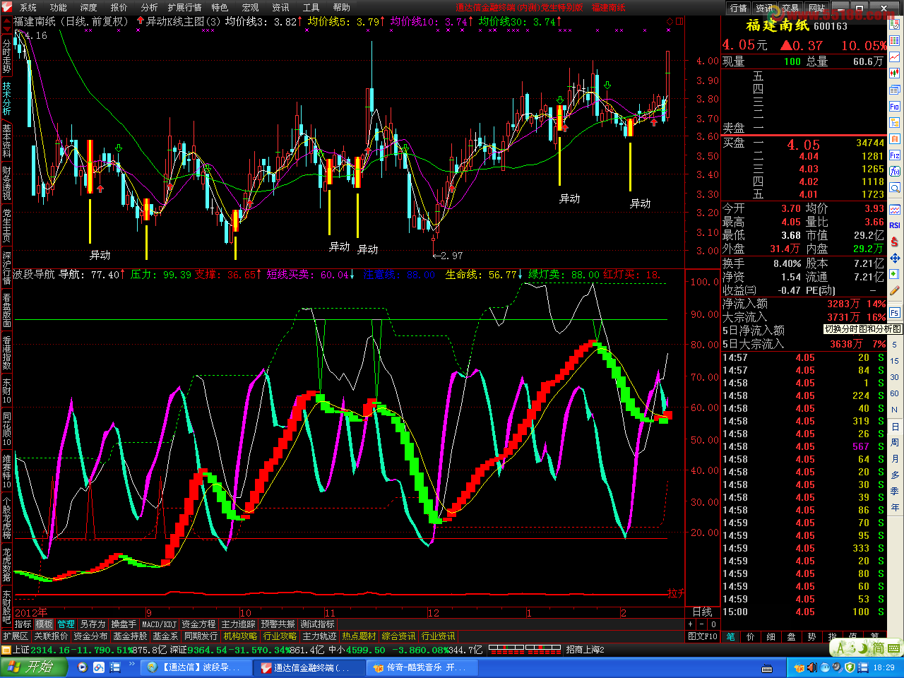Screen dimensions: 904x678
Task: Select the daily 日 period
Action: [895, 427]
